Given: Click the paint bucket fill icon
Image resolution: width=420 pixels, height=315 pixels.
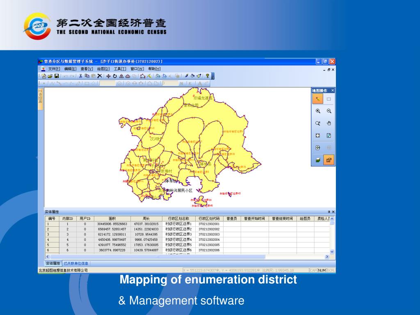Looking at the screenshot, I should pos(193,76).
